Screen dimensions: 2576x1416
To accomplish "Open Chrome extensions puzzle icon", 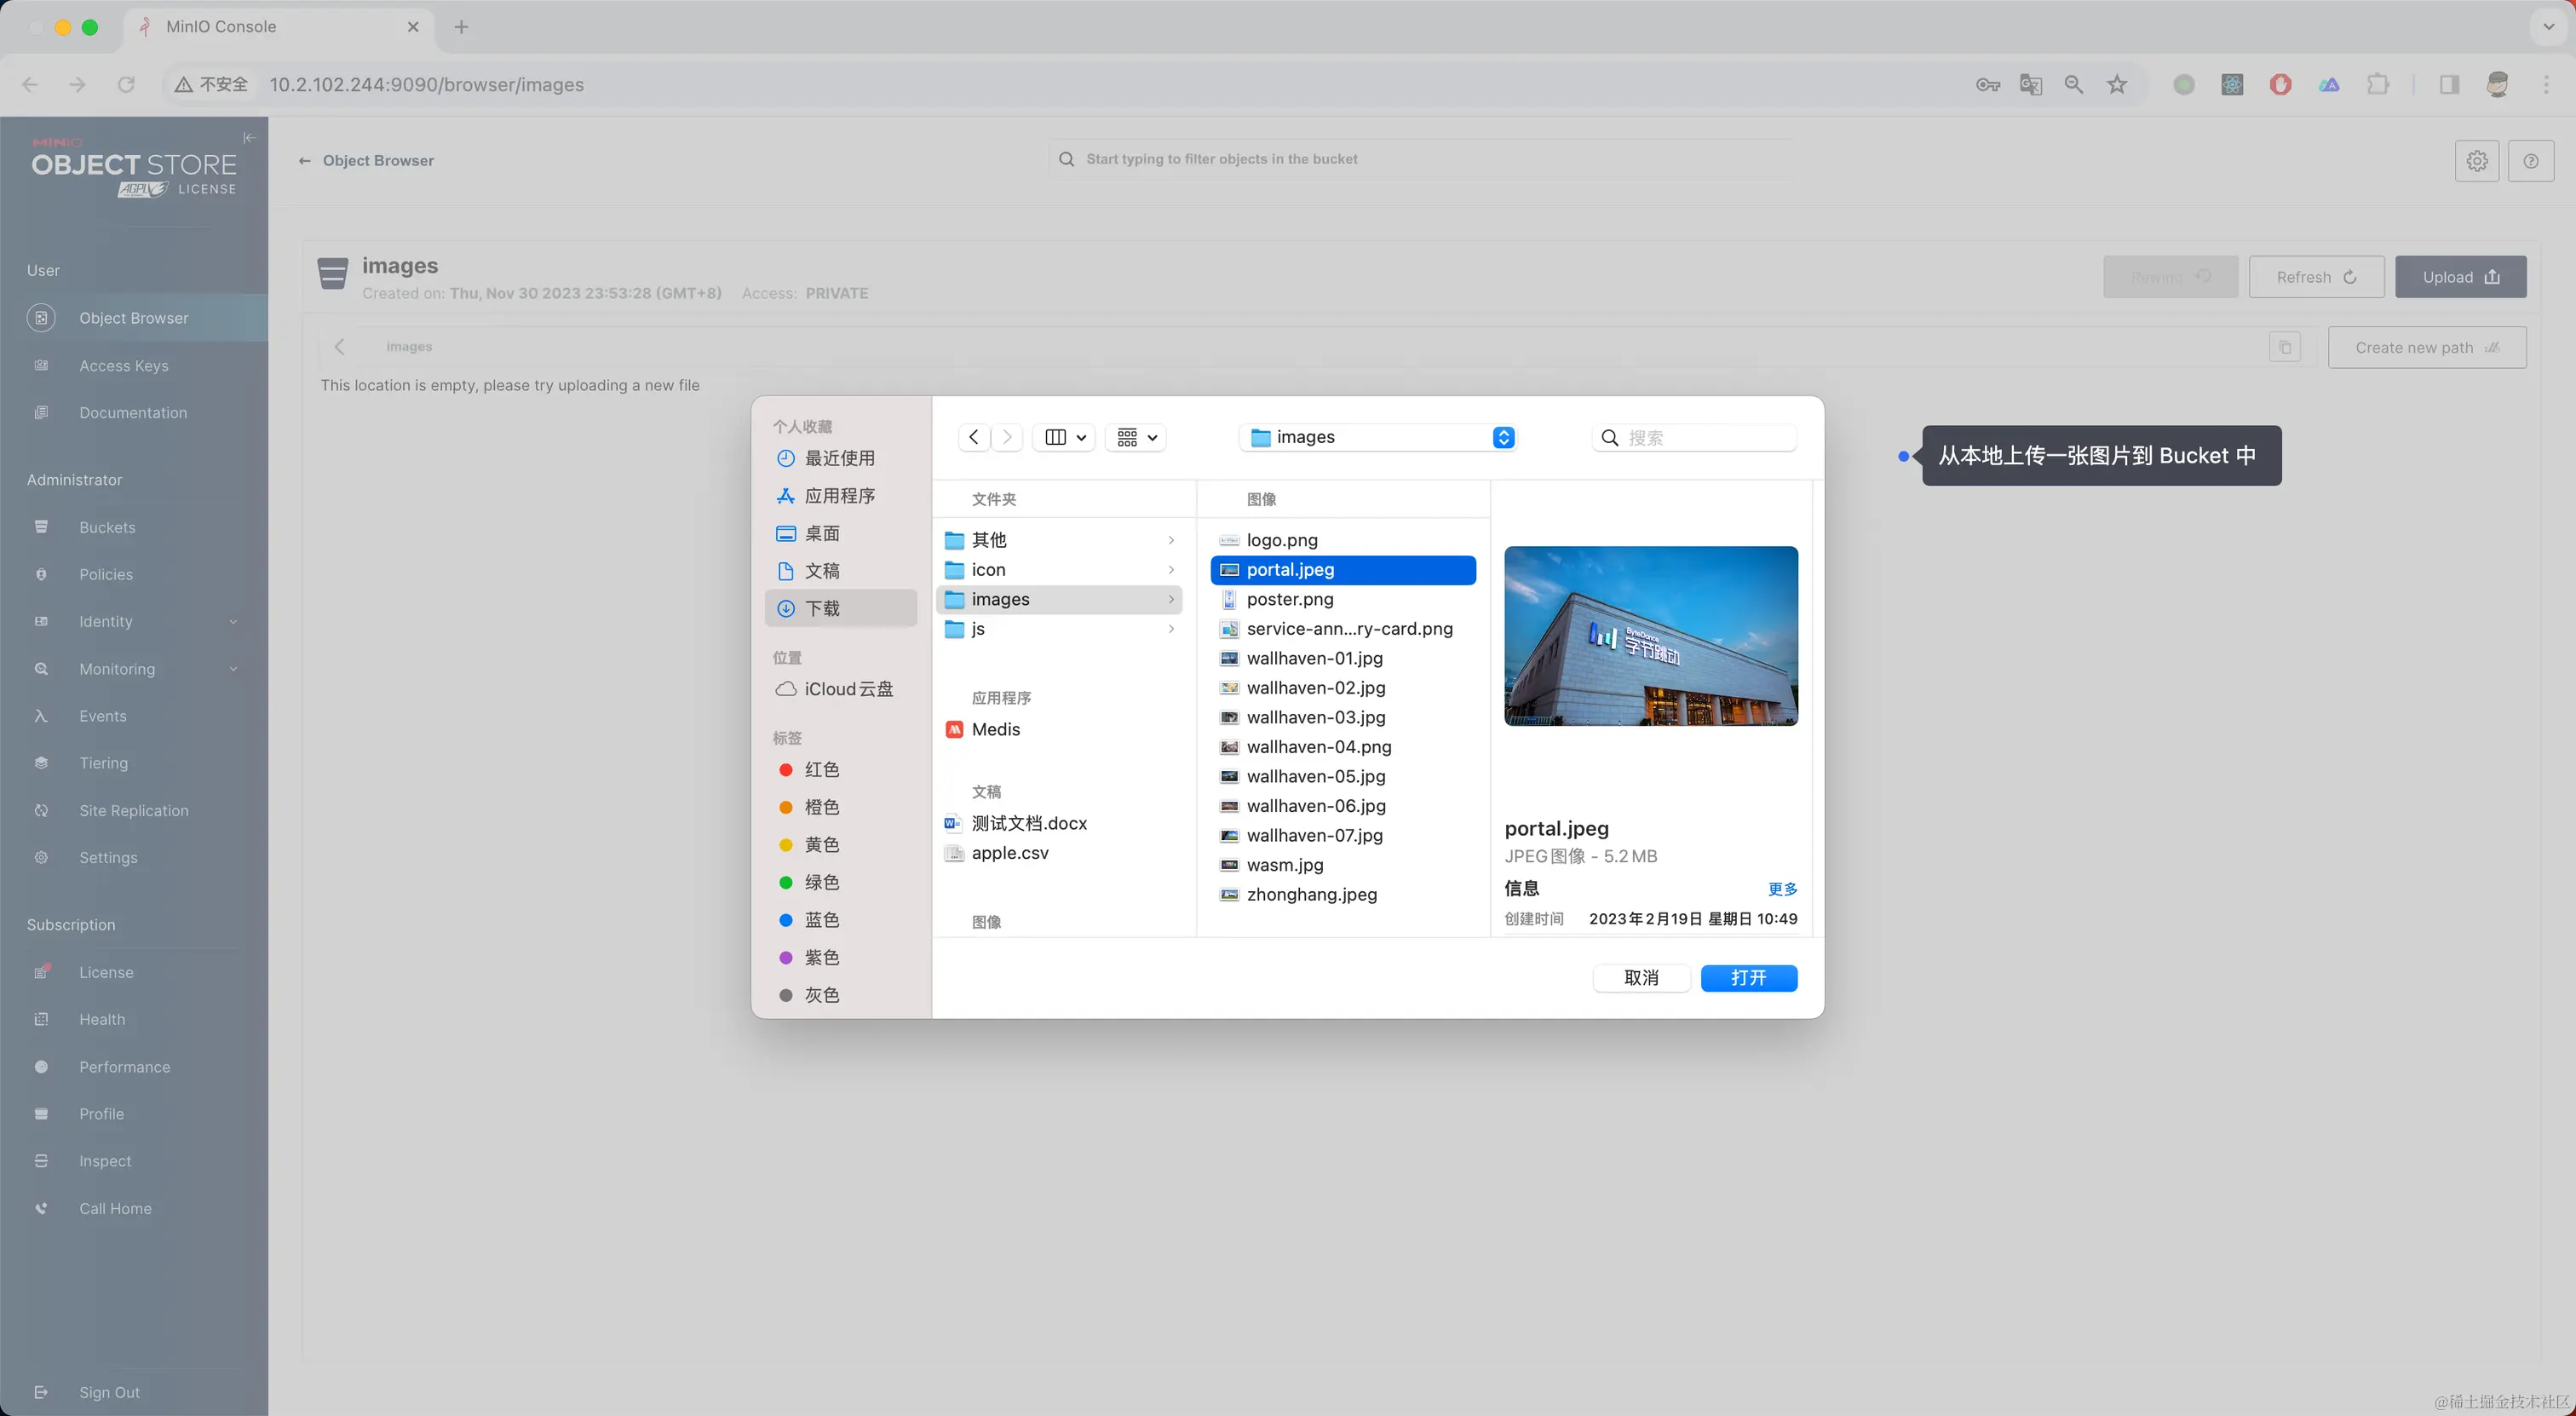I will pos(2379,85).
